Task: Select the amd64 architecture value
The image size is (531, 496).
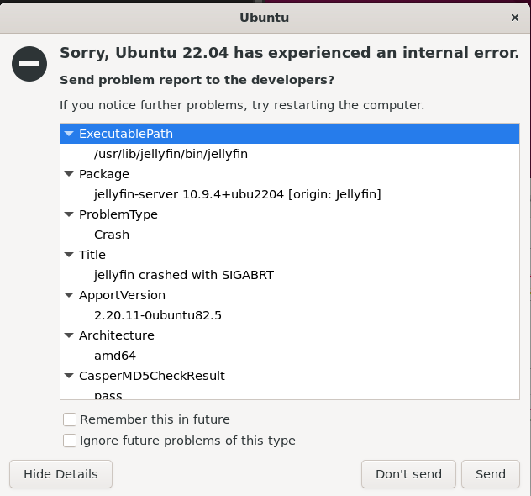Action: pos(115,356)
